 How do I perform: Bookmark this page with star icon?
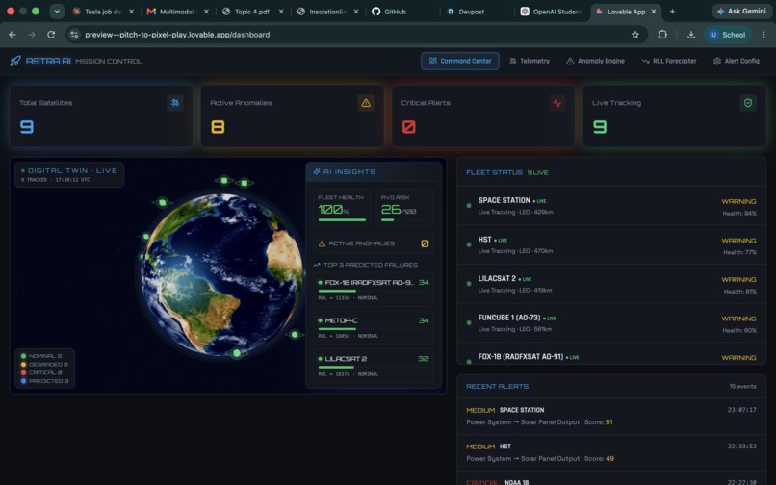click(x=635, y=35)
